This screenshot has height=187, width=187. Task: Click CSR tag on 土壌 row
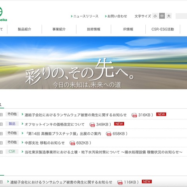coord(12,152)
